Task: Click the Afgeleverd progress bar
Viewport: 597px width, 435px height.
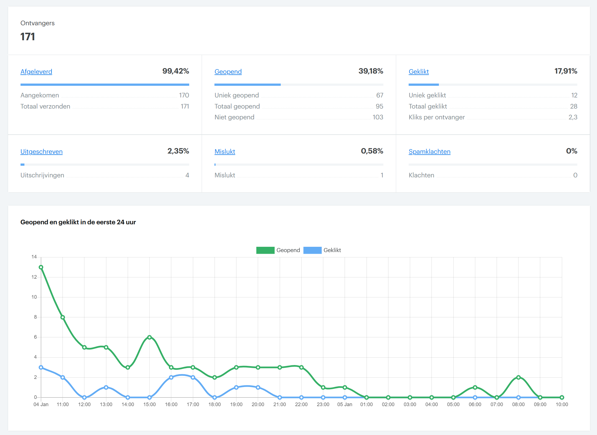Action: pyautogui.click(x=105, y=85)
